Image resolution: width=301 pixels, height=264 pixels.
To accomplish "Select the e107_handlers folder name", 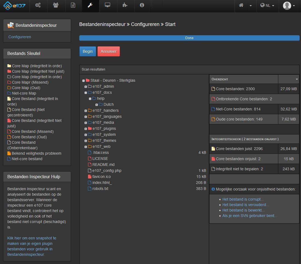I will [106, 110].
